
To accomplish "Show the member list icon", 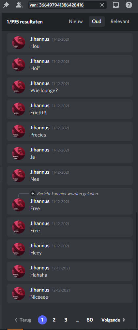I will (19, 5).
